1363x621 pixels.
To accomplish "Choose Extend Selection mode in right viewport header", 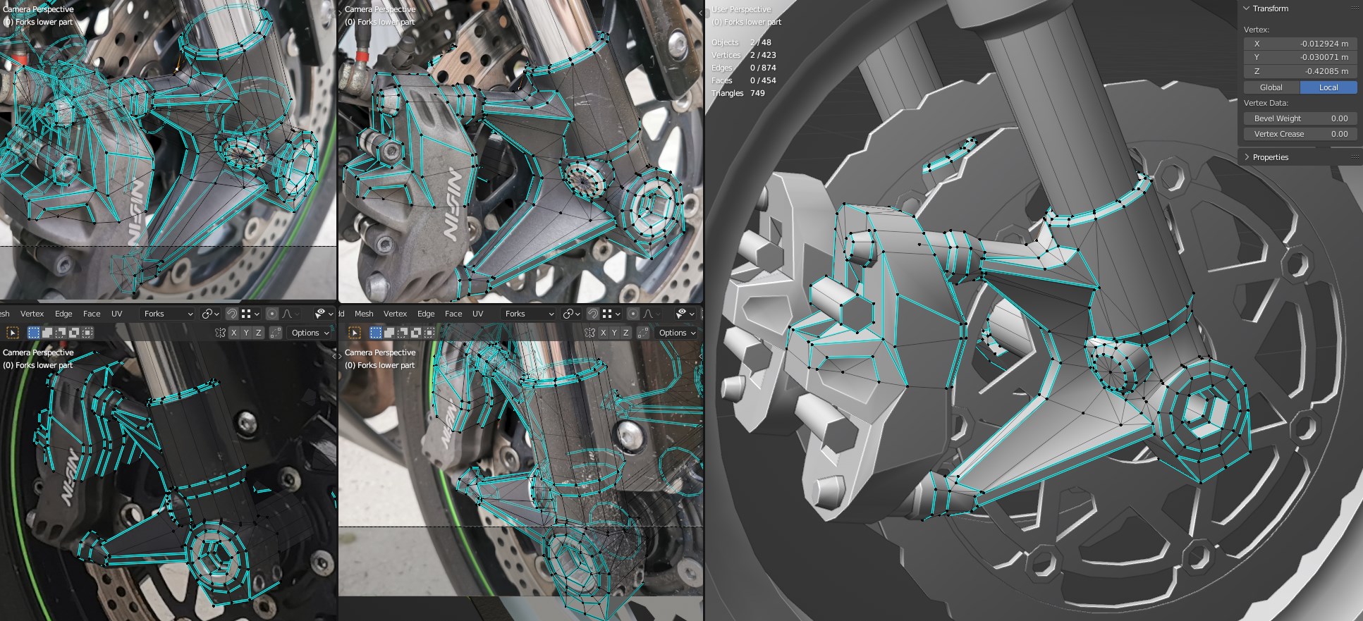I will (389, 333).
